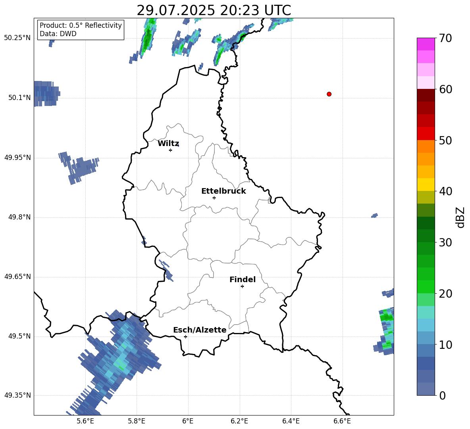The width and height of the screenshot is (470, 429).
Task: Click the 0 colorbar tick label
Action: pos(442,395)
